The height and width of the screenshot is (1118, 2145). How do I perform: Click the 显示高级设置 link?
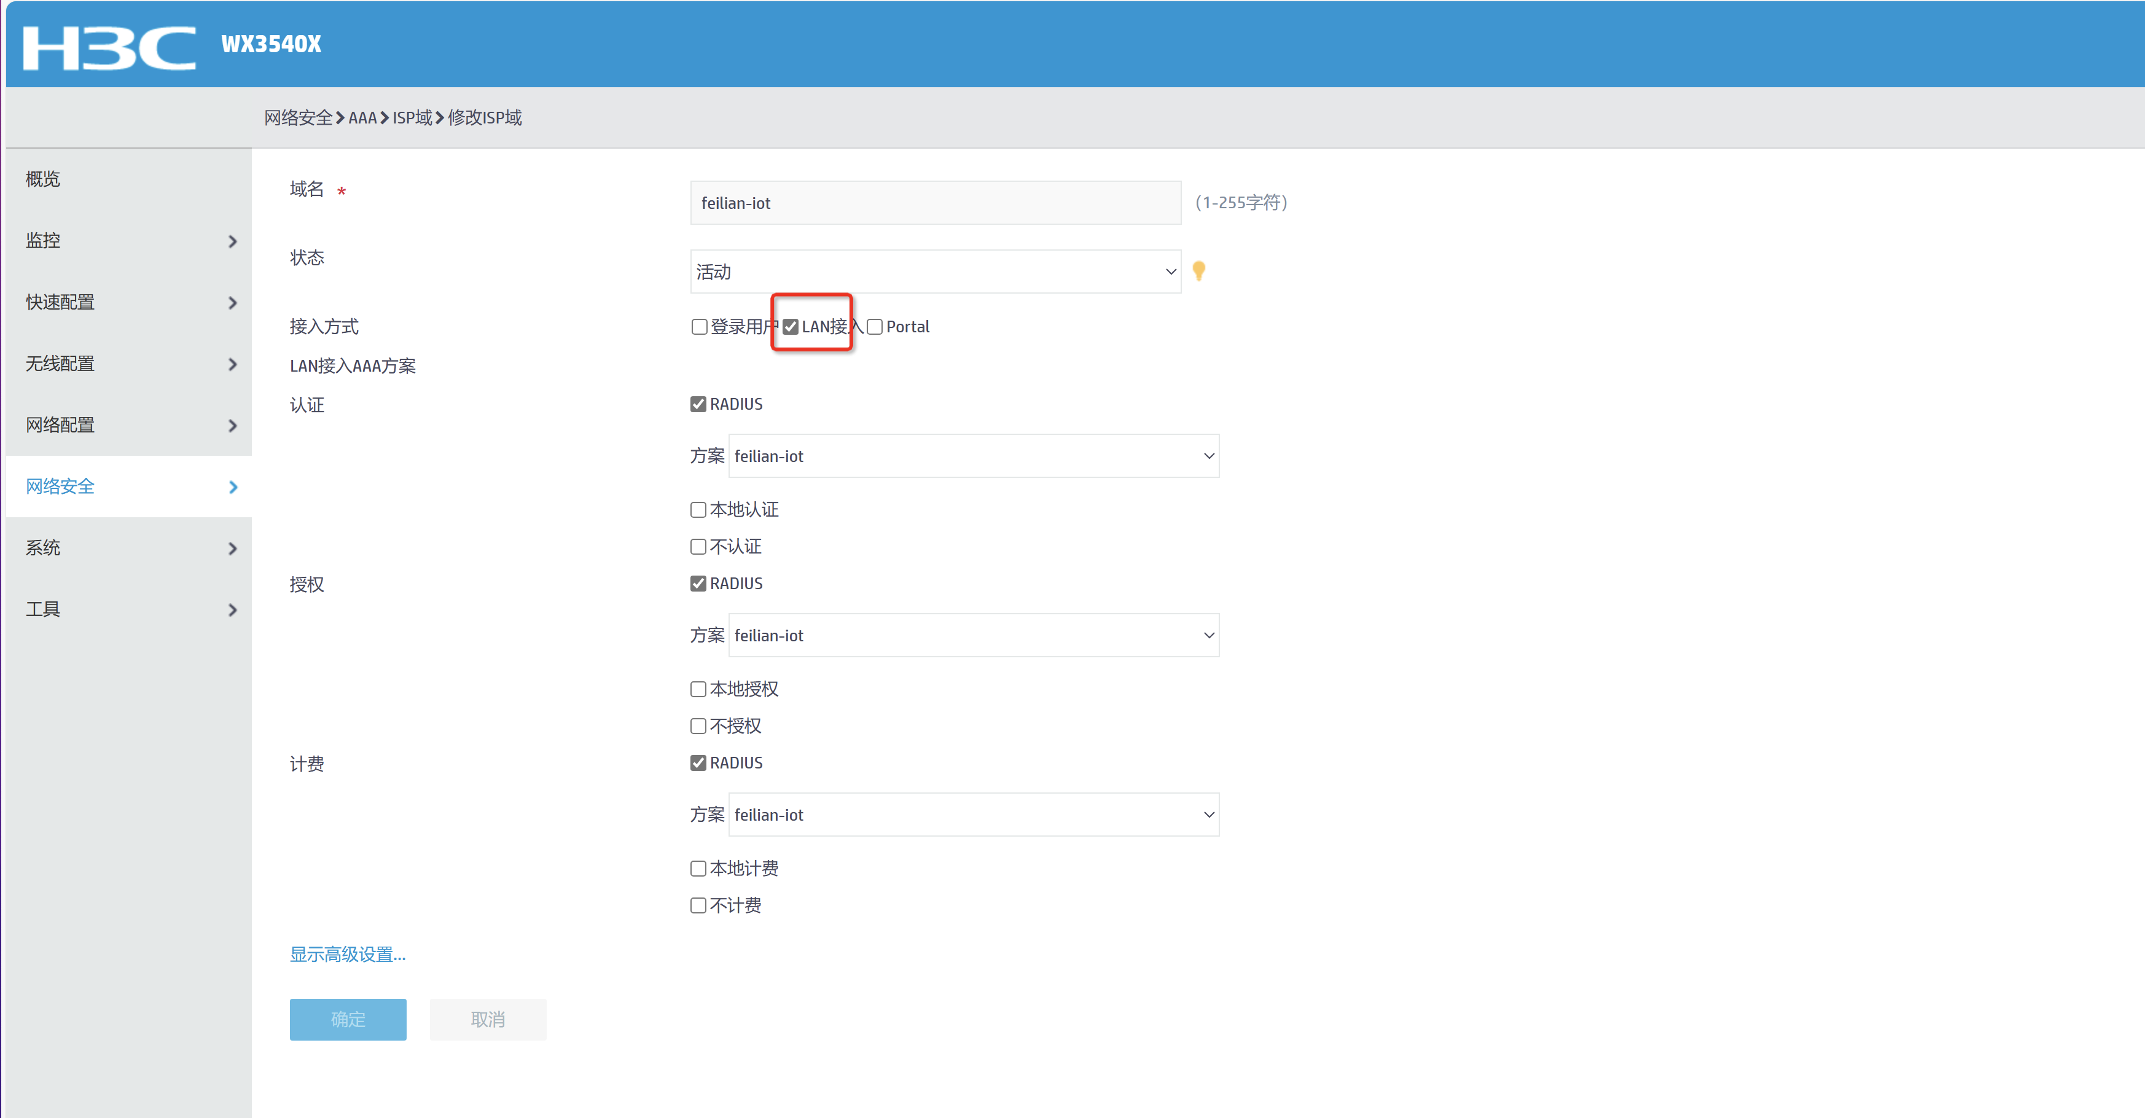tap(347, 955)
